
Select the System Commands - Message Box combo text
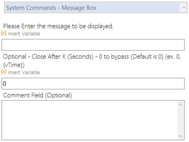pyautogui.click(x=51, y=8)
